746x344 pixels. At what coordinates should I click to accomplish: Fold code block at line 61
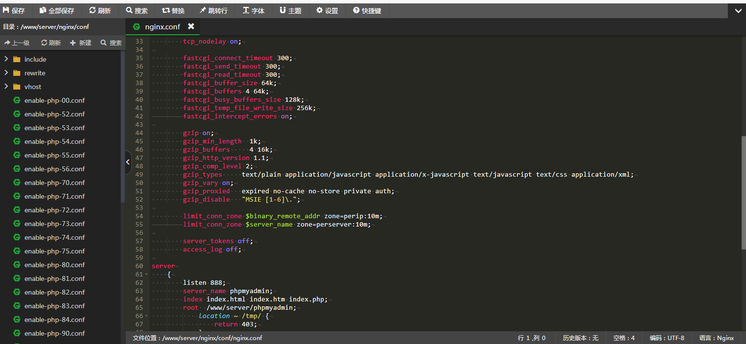[146, 275]
